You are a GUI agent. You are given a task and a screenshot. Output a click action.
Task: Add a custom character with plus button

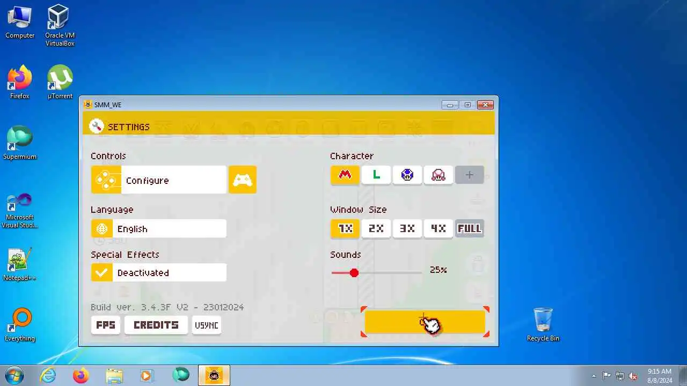point(469,175)
